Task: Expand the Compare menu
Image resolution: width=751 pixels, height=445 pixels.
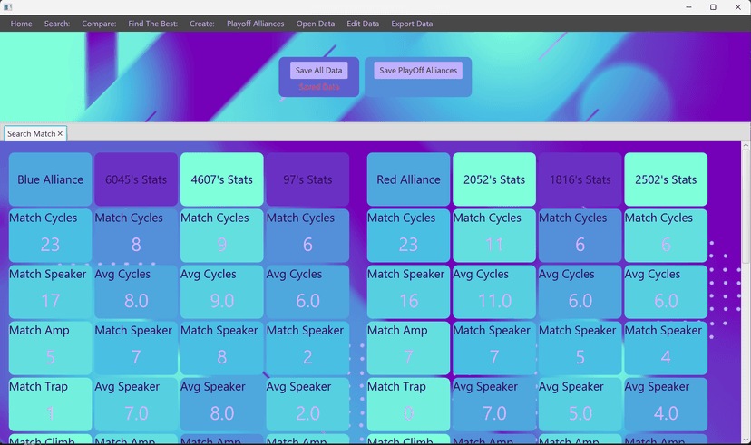Action: 99,24
